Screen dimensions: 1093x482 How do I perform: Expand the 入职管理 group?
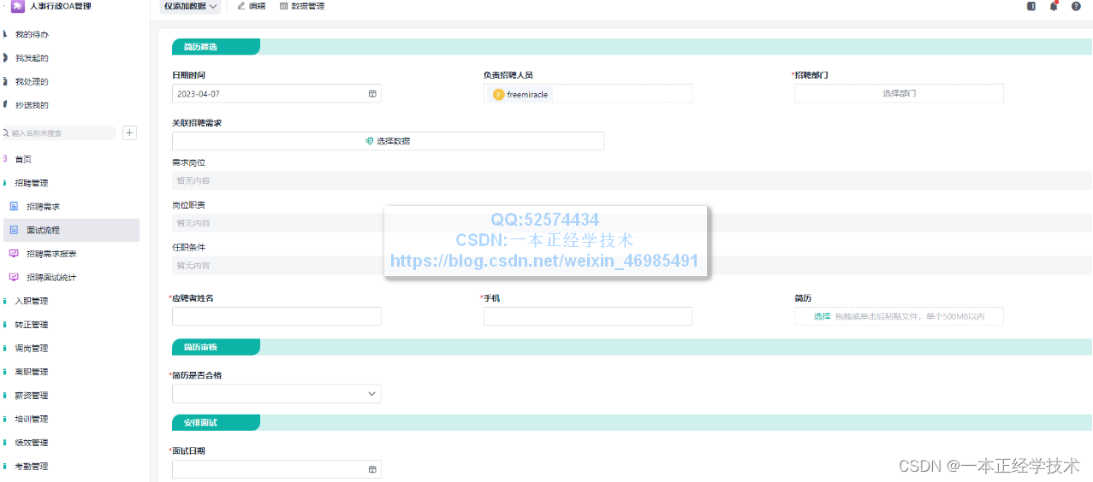click(x=31, y=301)
